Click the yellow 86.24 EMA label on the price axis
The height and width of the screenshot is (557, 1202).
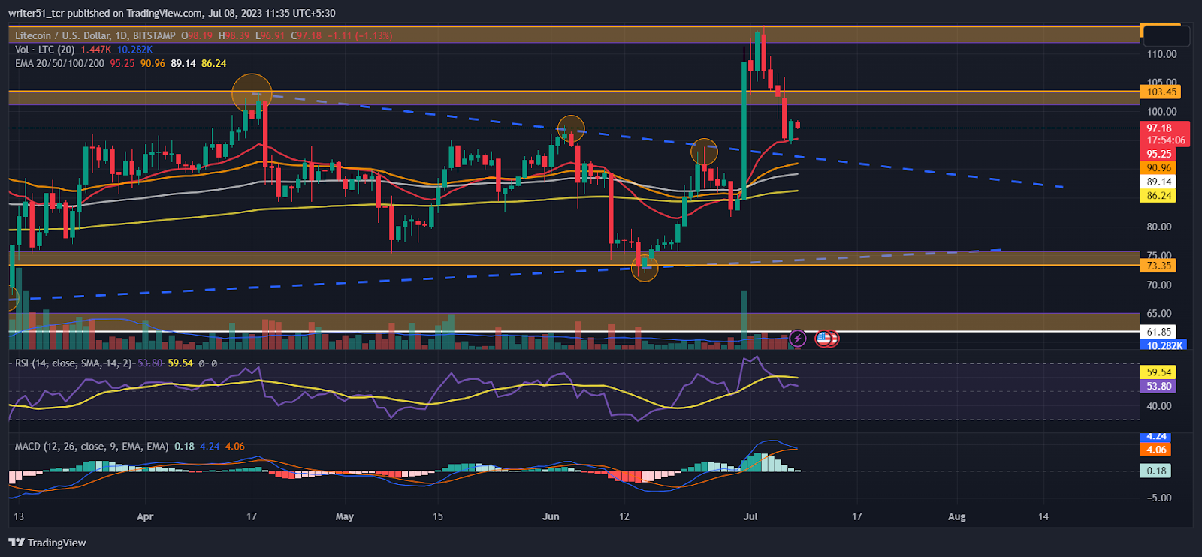1158,196
